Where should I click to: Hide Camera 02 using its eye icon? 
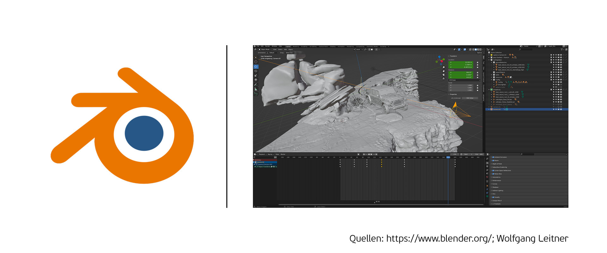coord(556,109)
